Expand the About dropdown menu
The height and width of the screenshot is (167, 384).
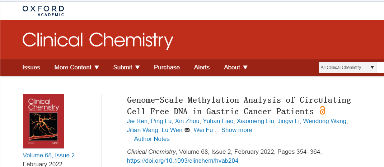click(236, 67)
